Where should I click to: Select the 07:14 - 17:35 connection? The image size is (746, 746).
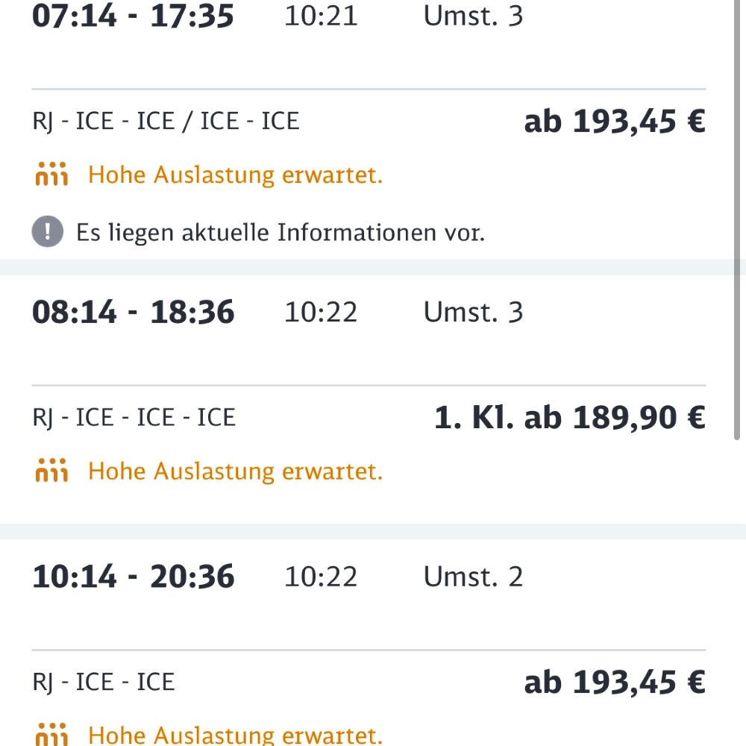[133, 16]
